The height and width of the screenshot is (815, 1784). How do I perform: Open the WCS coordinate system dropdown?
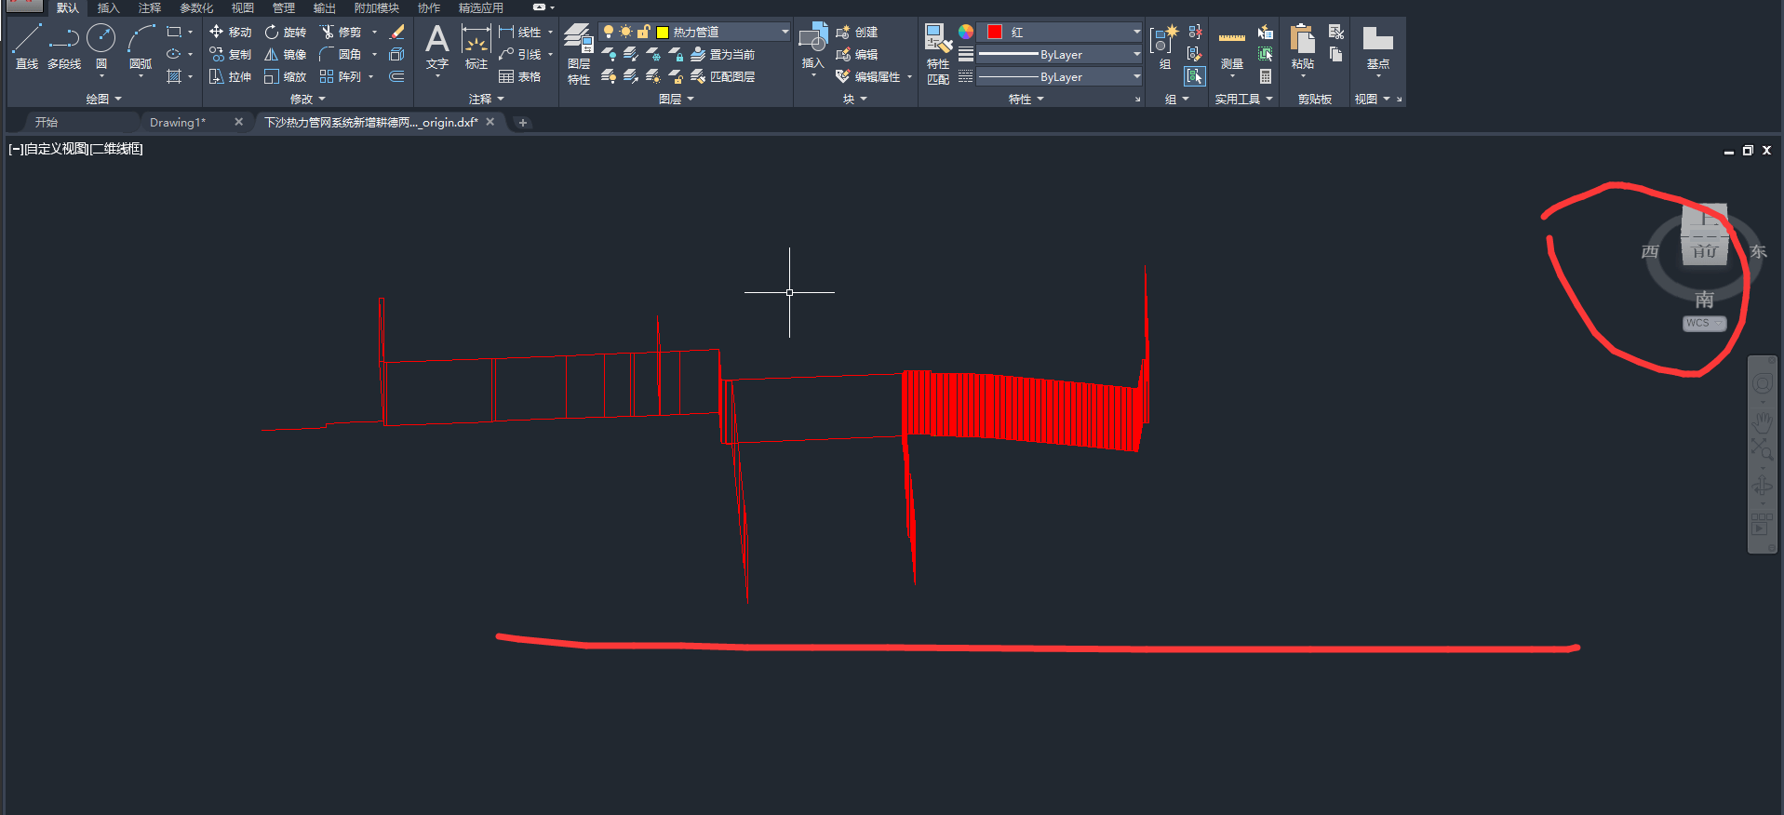click(x=1704, y=323)
